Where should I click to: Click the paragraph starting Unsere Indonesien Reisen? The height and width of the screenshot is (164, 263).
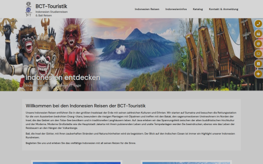pos(131,120)
